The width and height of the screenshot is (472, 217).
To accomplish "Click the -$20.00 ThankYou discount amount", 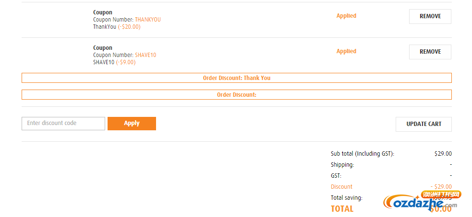I will tap(129, 27).
